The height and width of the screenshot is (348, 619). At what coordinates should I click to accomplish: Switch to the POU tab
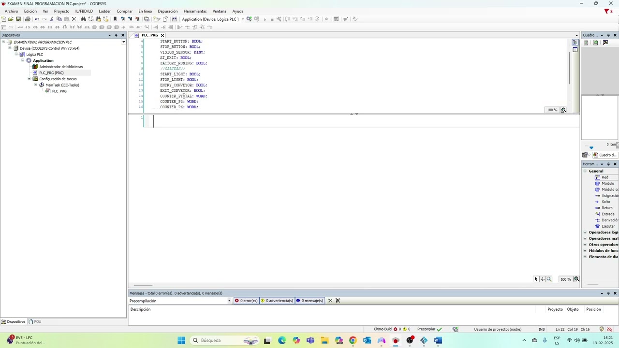click(x=35, y=322)
